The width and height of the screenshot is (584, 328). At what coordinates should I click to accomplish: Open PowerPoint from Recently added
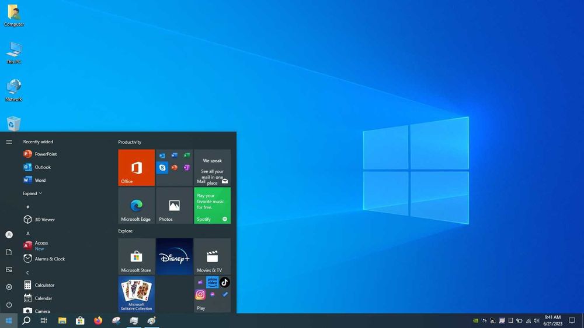coord(40,154)
